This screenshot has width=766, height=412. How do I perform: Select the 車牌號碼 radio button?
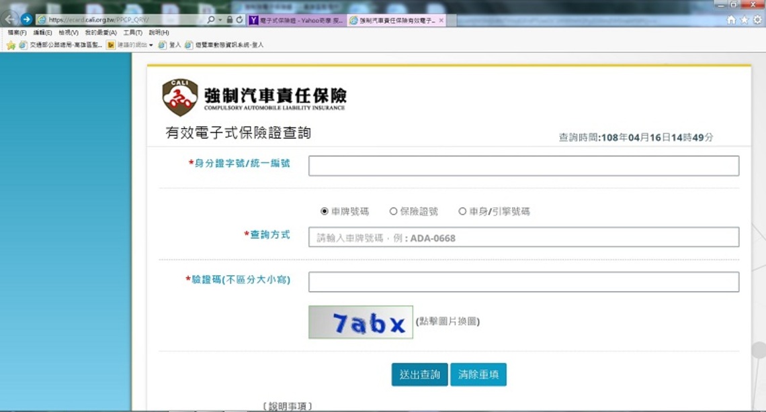325,211
